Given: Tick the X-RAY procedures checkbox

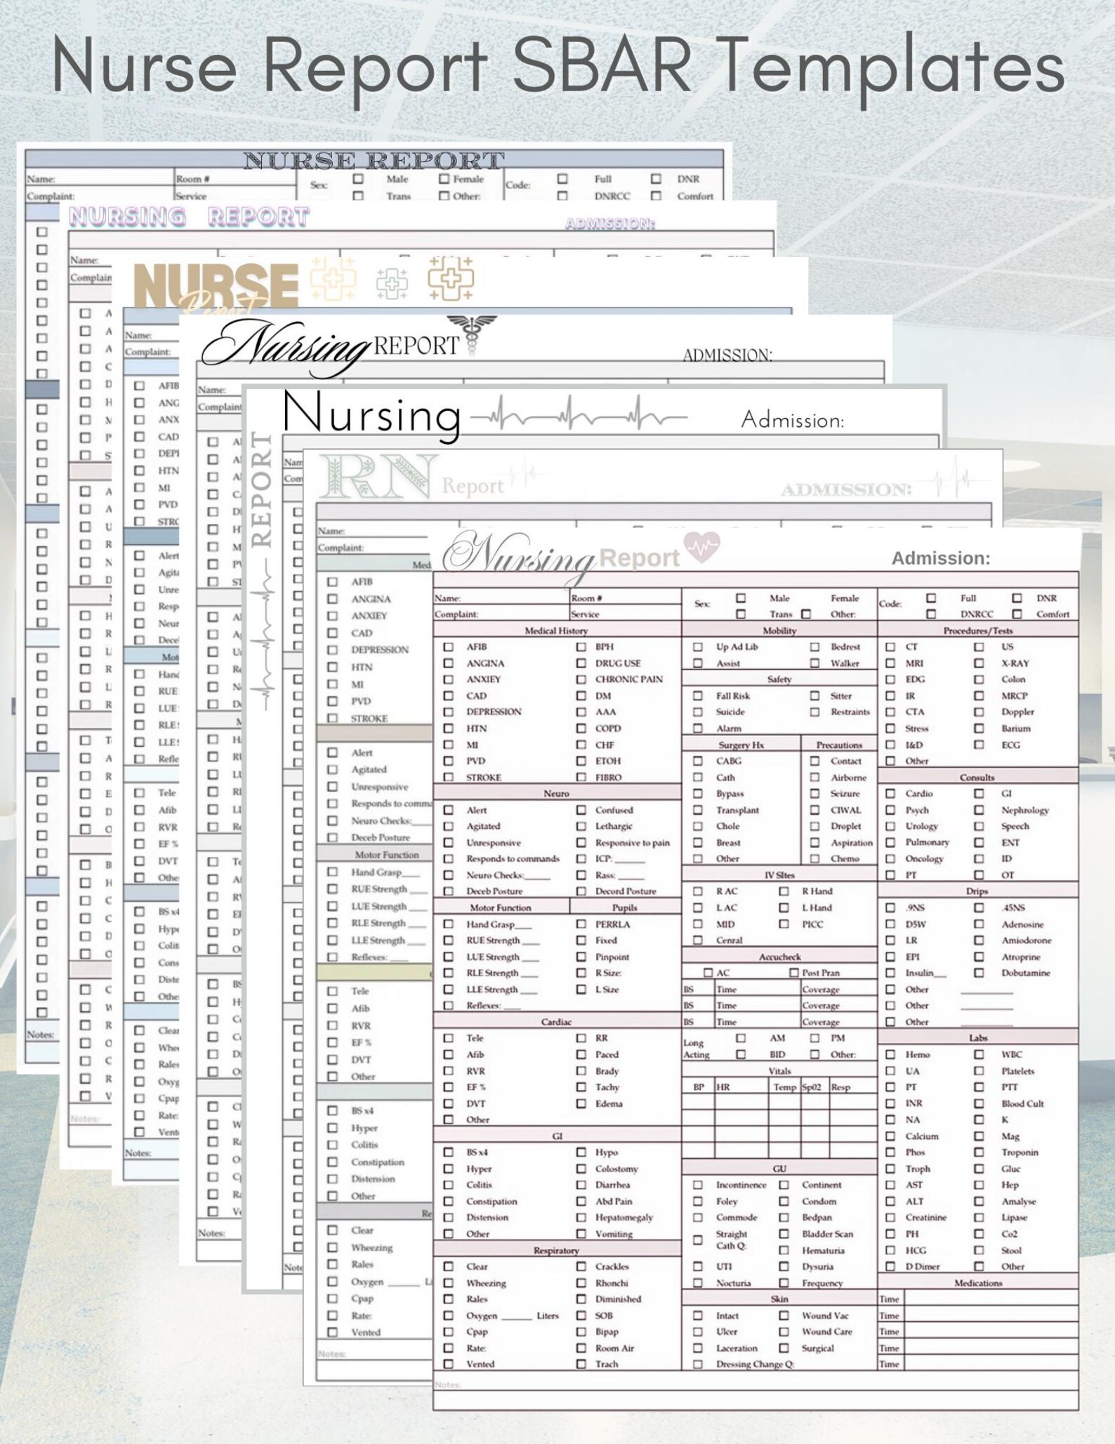Looking at the screenshot, I should (979, 663).
